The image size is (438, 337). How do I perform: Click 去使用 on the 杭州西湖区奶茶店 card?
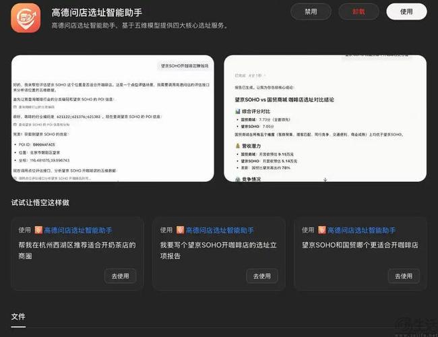[x=121, y=276]
